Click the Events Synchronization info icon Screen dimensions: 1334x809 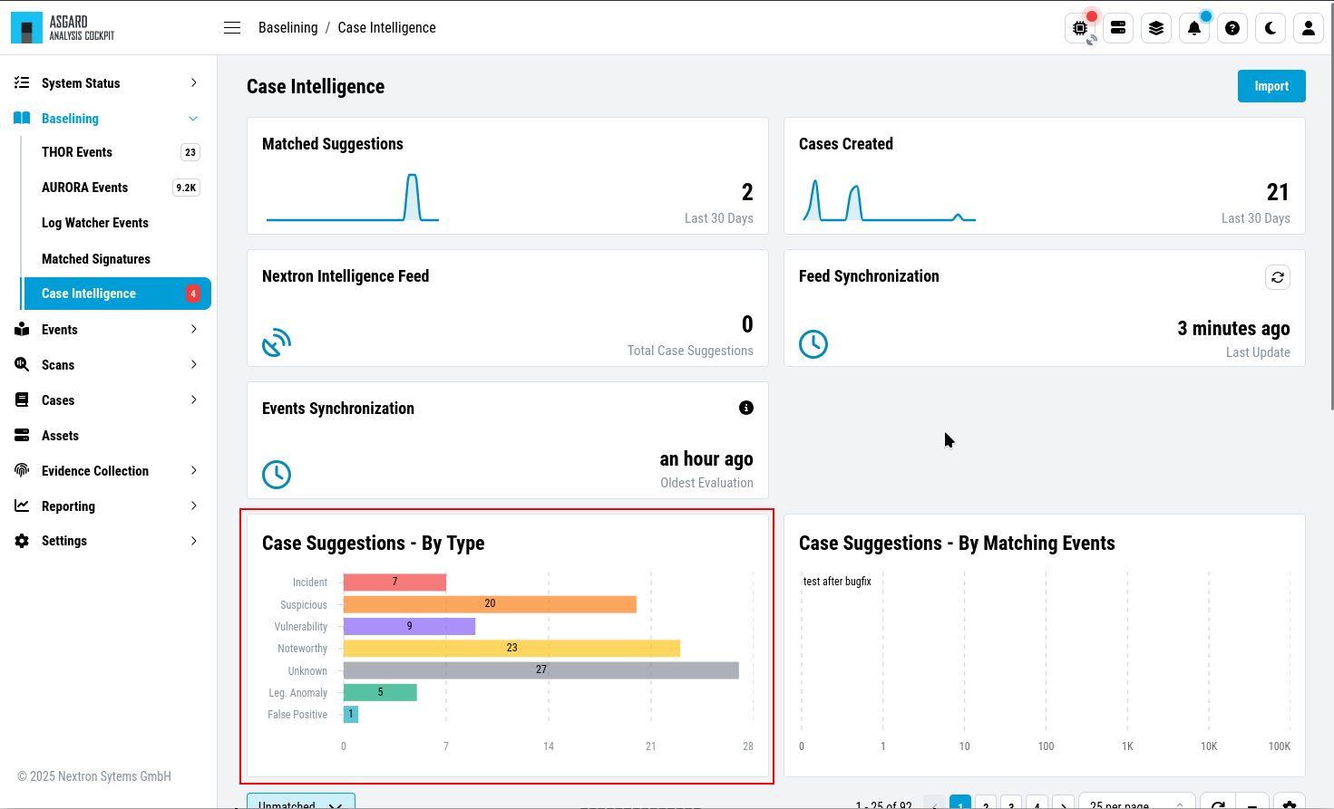click(x=746, y=408)
